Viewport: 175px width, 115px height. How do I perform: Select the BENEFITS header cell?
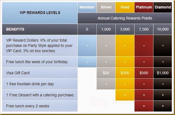click(x=40, y=29)
